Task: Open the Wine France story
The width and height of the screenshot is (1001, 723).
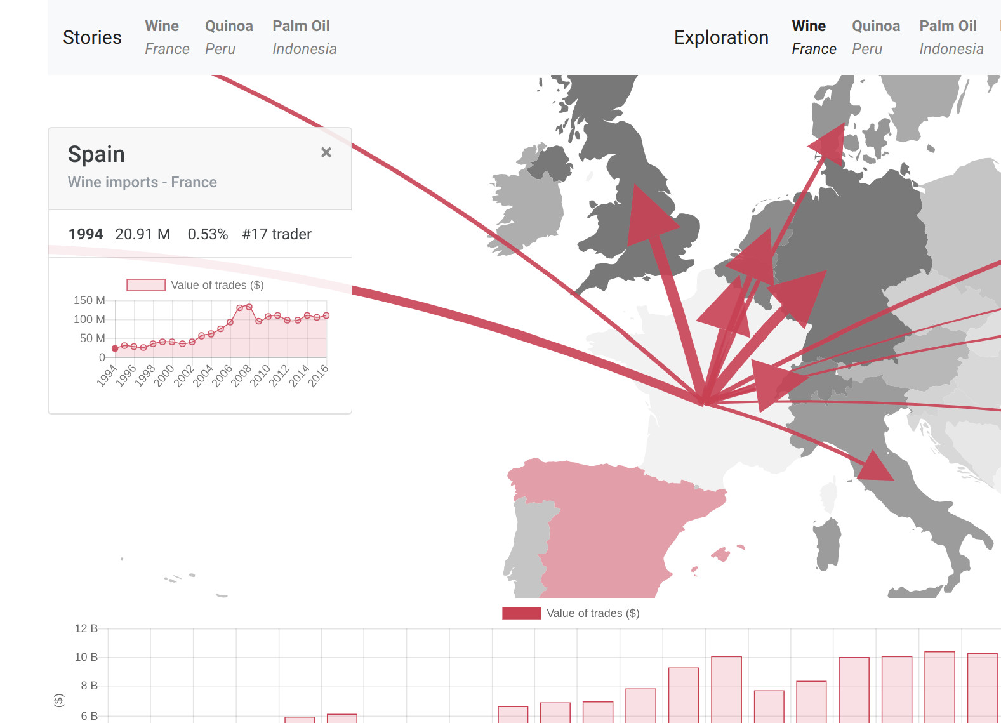Action: [167, 37]
